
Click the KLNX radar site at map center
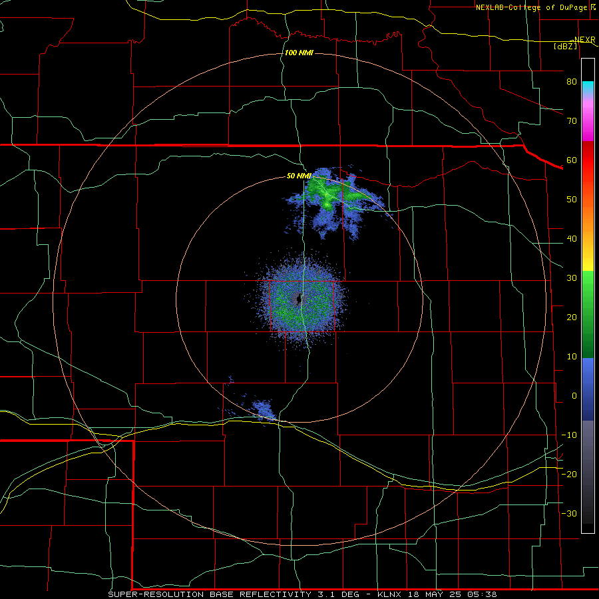coord(299,299)
